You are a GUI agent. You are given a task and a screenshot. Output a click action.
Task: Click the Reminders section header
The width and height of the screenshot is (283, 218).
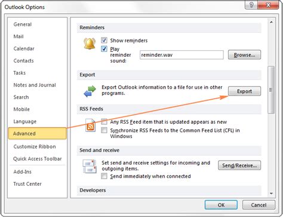(x=169, y=27)
